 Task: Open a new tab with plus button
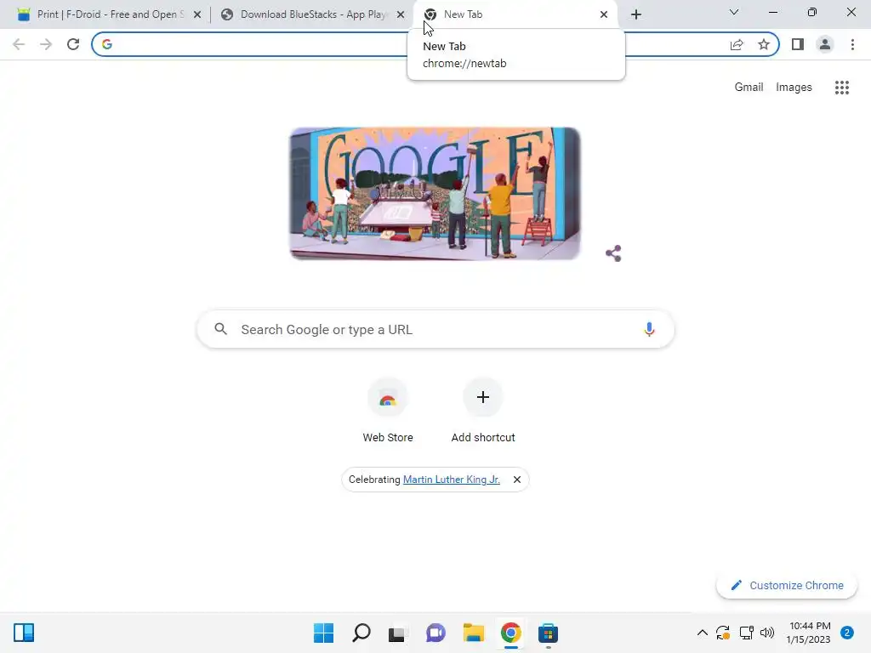[x=636, y=14]
